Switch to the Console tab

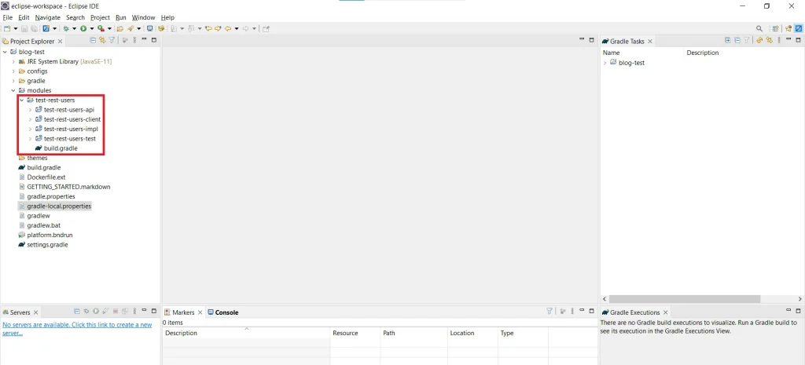pos(222,312)
